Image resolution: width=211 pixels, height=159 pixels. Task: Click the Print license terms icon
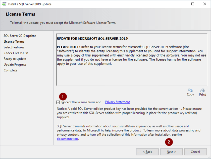click(x=202, y=91)
